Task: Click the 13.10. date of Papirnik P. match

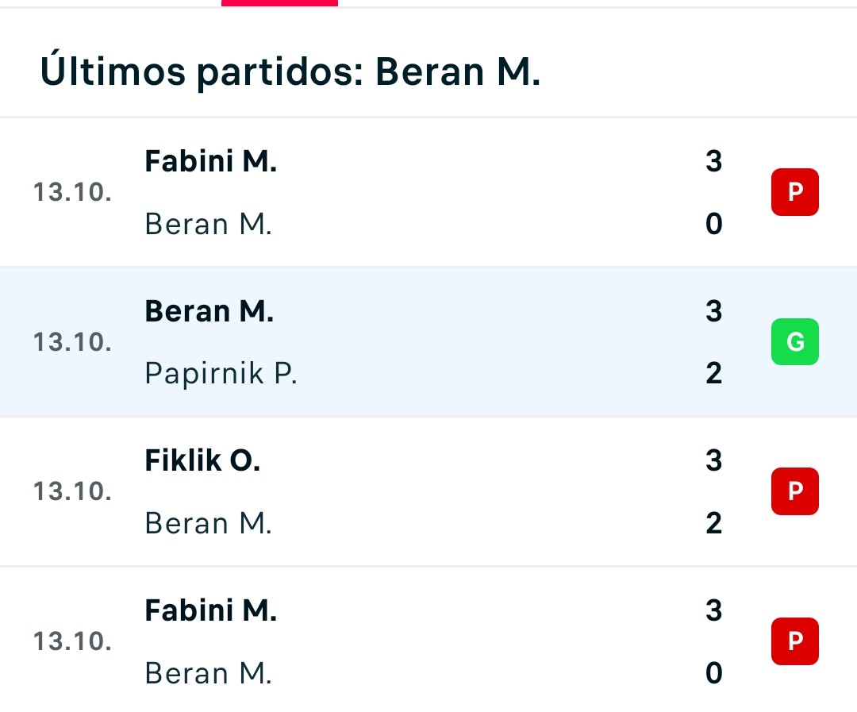Action: [72, 342]
